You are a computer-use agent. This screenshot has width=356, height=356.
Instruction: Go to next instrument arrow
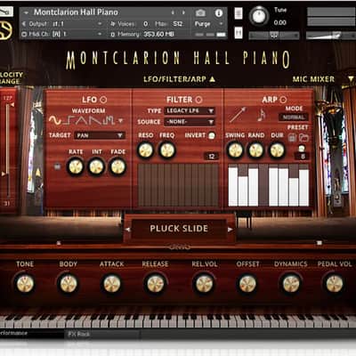tap(183, 12)
